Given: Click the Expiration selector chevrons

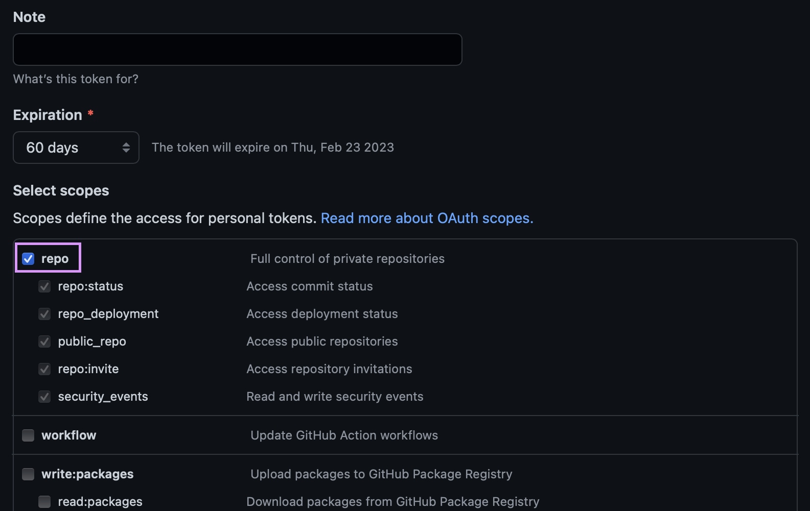Looking at the screenshot, I should [x=126, y=148].
